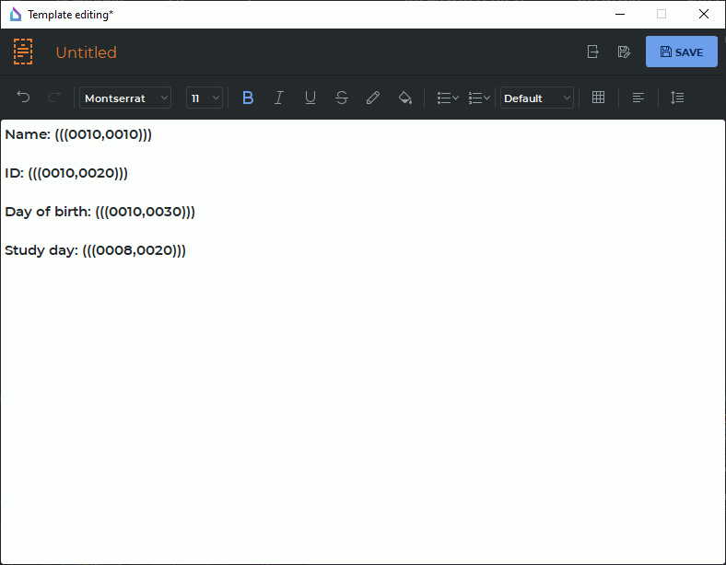This screenshot has height=565, width=726.
Task: Open text alignment options
Action: click(x=638, y=98)
